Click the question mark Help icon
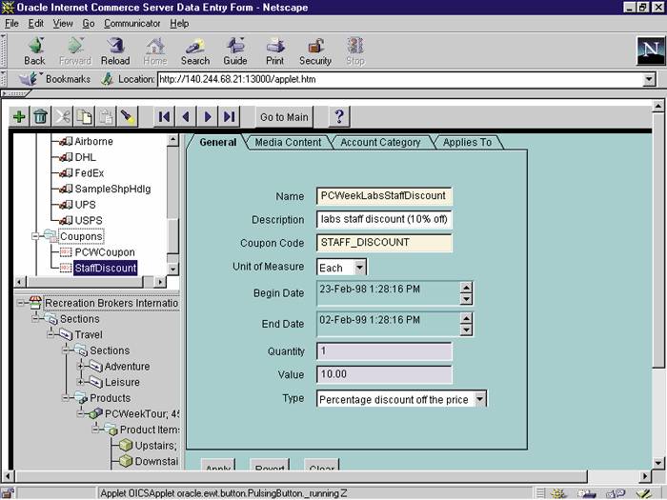This screenshot has width=667, height=500. [339, 116]
